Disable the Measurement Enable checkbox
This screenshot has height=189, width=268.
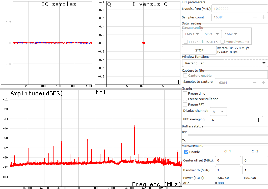186,152
